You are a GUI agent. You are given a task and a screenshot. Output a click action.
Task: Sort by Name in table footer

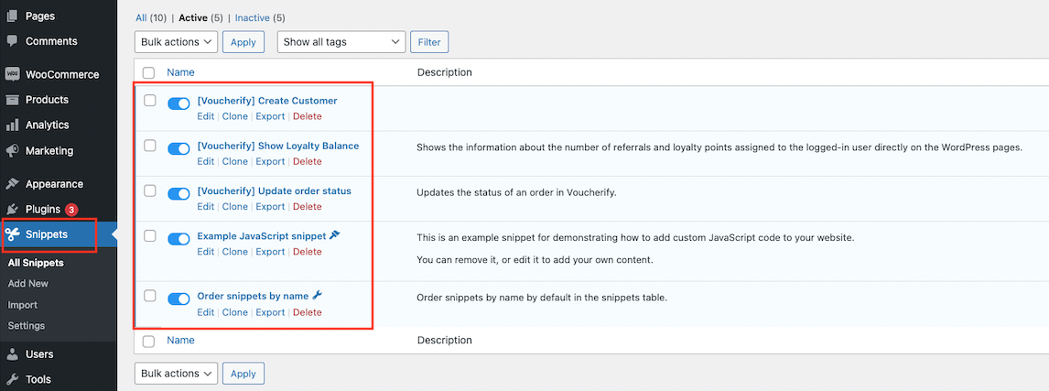pyautogui.click(x=180, y=340)
